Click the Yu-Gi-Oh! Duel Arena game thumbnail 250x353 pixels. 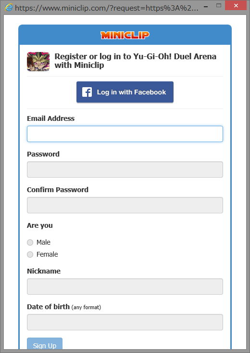tap(38, 62)
